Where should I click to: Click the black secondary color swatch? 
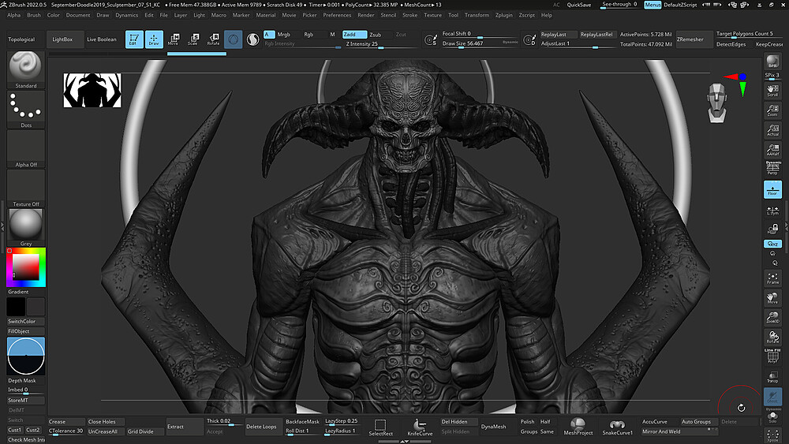click(x=16, y=307)
